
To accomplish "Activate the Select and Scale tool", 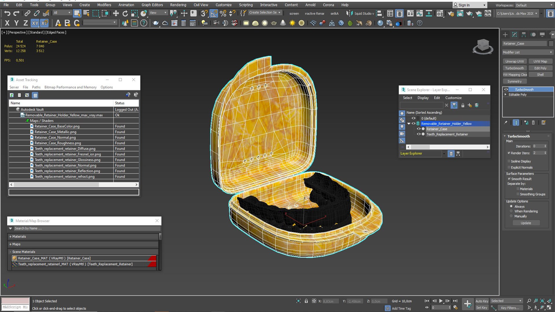I will tap(134, 13).
